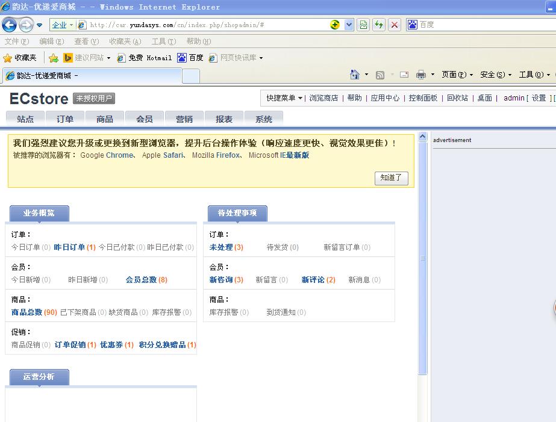556x422 pixels.
Task: Open a new blank browser tab
Action: tap(191, 76)
